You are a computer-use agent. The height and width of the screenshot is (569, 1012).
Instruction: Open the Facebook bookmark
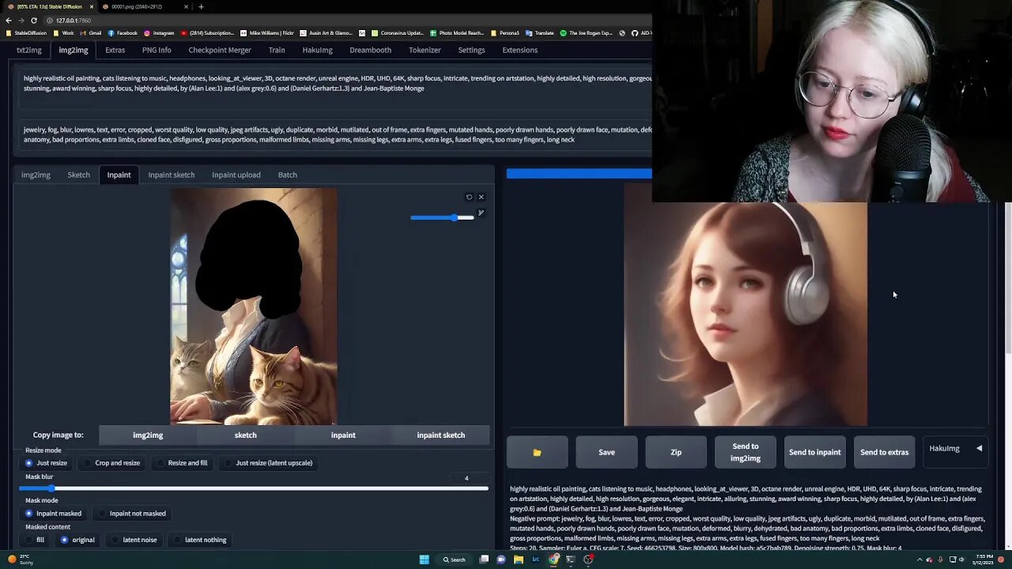123,33
